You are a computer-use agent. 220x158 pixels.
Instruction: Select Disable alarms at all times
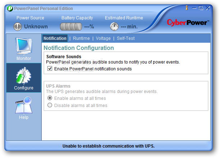tap(50, 105)
